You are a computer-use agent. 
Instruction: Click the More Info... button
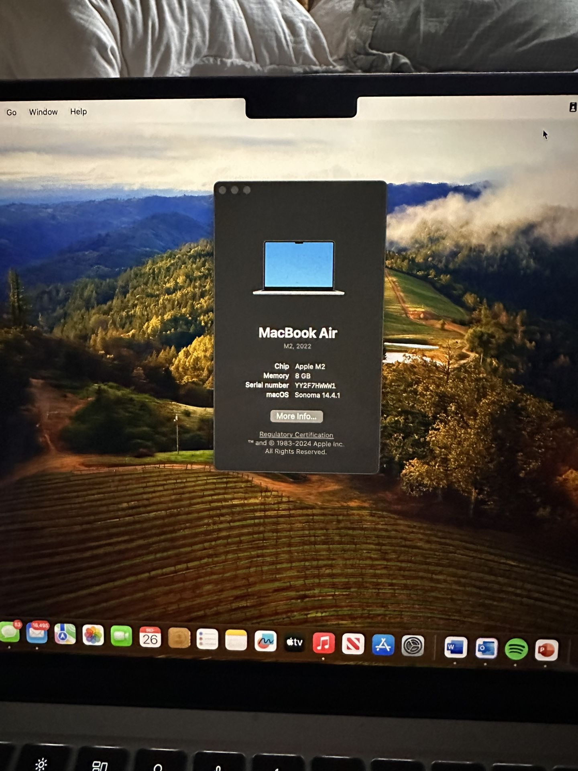[296, 416]
